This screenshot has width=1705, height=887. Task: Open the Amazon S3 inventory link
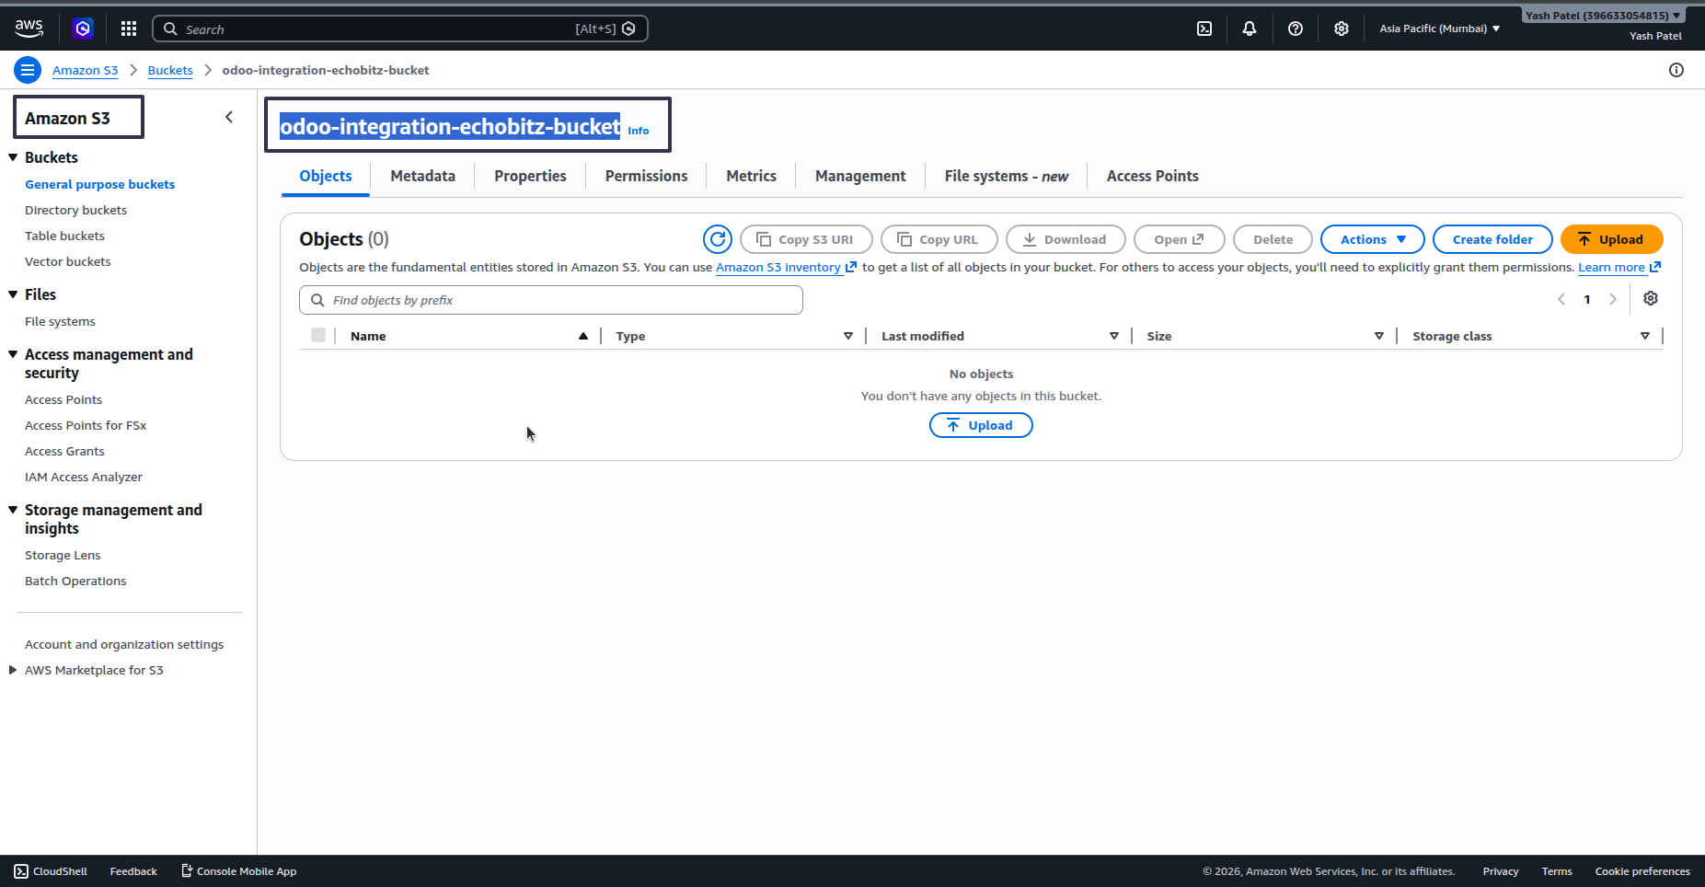click(x=786, y=267)
